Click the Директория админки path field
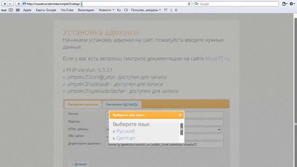This screenshot has width=297, height=167. pyautogui.click(x=164, y=144)
